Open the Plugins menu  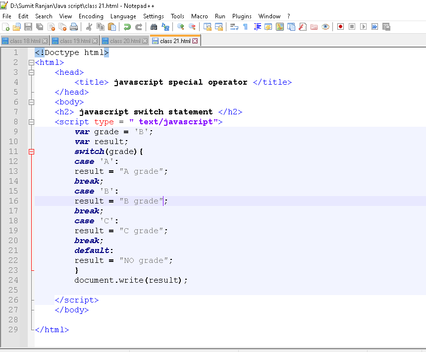click(242, 16)
